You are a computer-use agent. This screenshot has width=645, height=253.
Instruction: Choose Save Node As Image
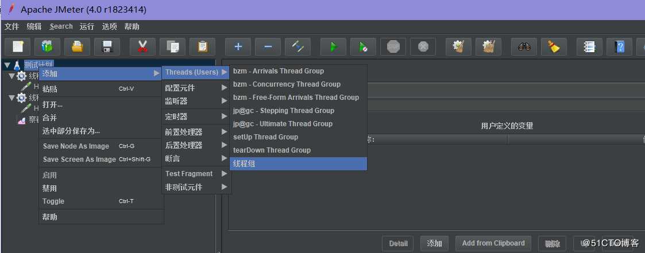pyautogui.click(x=101, y=146)
